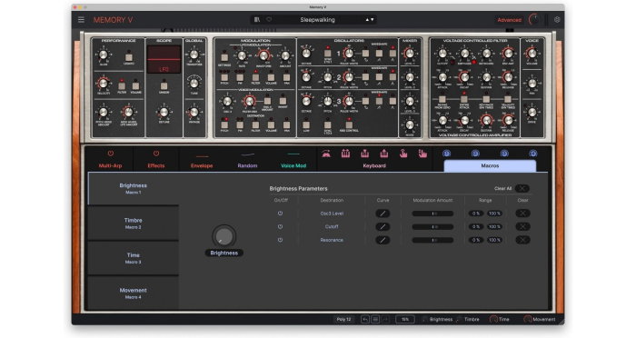Screen dimensions: 636x338
Task: Select the Brightness Macro 1 entry
Action: click(133, 188)
